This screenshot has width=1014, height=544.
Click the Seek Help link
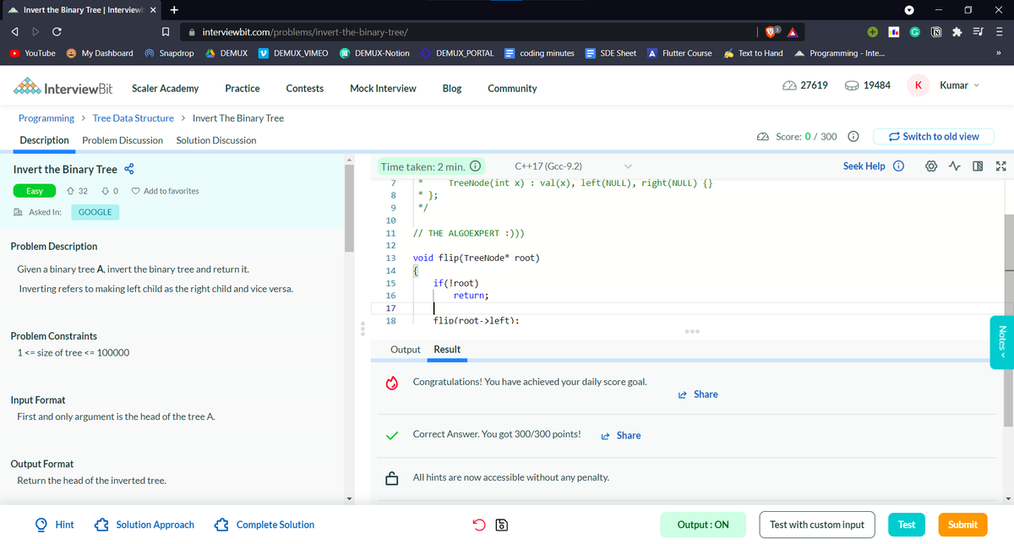tap(864, 166)
